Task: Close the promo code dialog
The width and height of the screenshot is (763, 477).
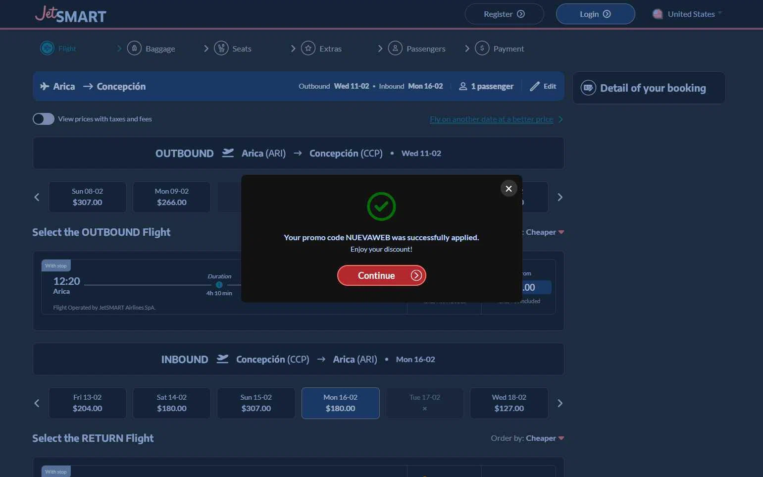Action: tap(509, 188)
